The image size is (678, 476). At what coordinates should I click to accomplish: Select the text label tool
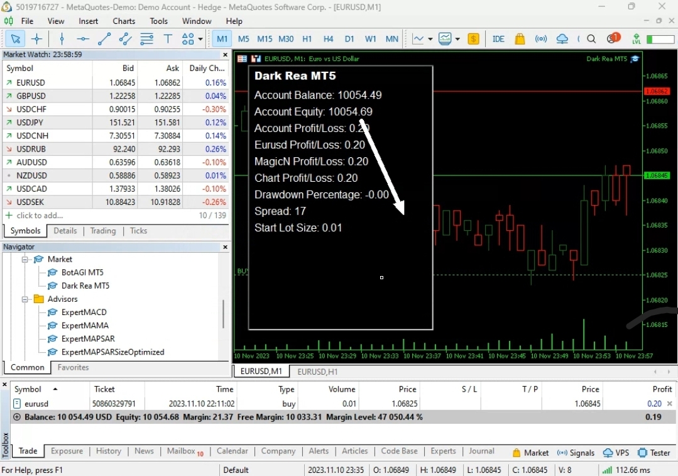[168, 39]
